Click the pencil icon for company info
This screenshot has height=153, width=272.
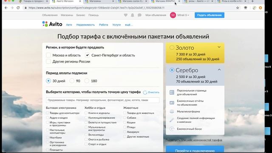[x=172, y=120]
